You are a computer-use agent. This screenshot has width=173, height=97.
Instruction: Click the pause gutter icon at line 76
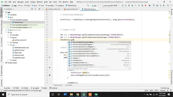(50, 75)
